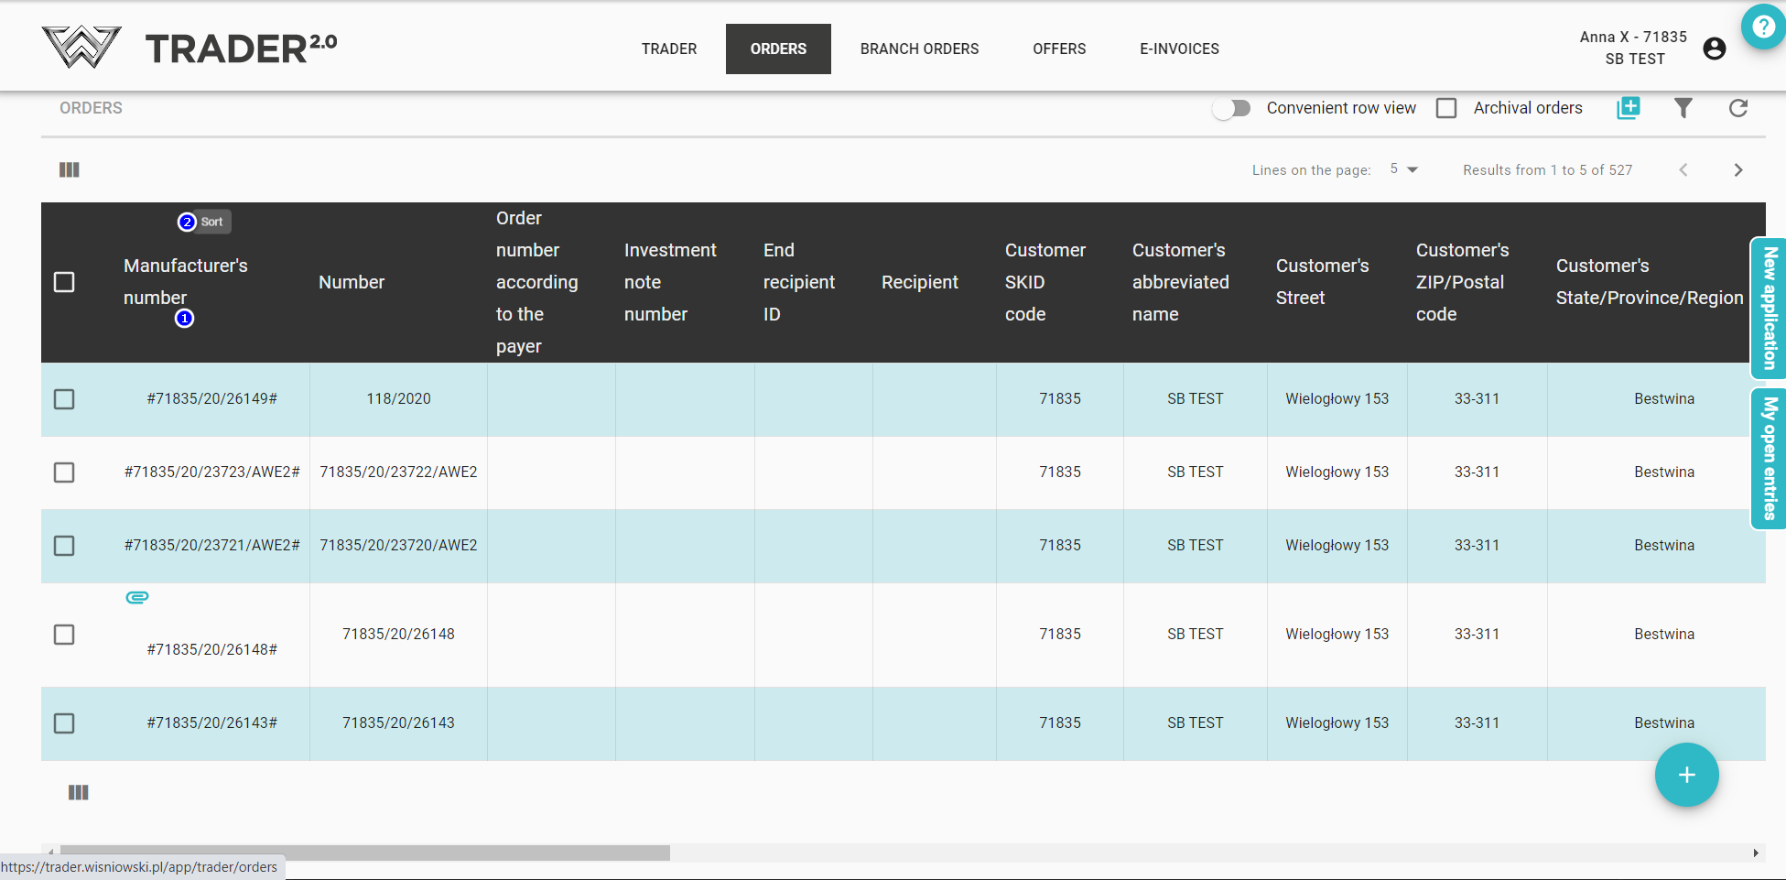The image size is (1786, 880).
Task: Click the add-to-collection icon next to Archival orders
Action: coord(1629,108)
